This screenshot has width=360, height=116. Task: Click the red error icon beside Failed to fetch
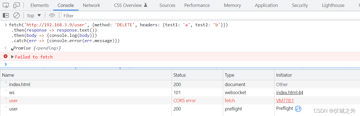(5, 56)
